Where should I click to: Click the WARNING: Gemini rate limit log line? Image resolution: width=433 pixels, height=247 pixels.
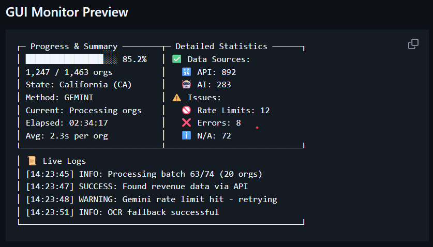(152, 199)
